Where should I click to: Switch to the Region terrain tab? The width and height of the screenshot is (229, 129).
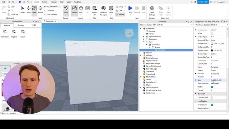click(x=21, y=25)
